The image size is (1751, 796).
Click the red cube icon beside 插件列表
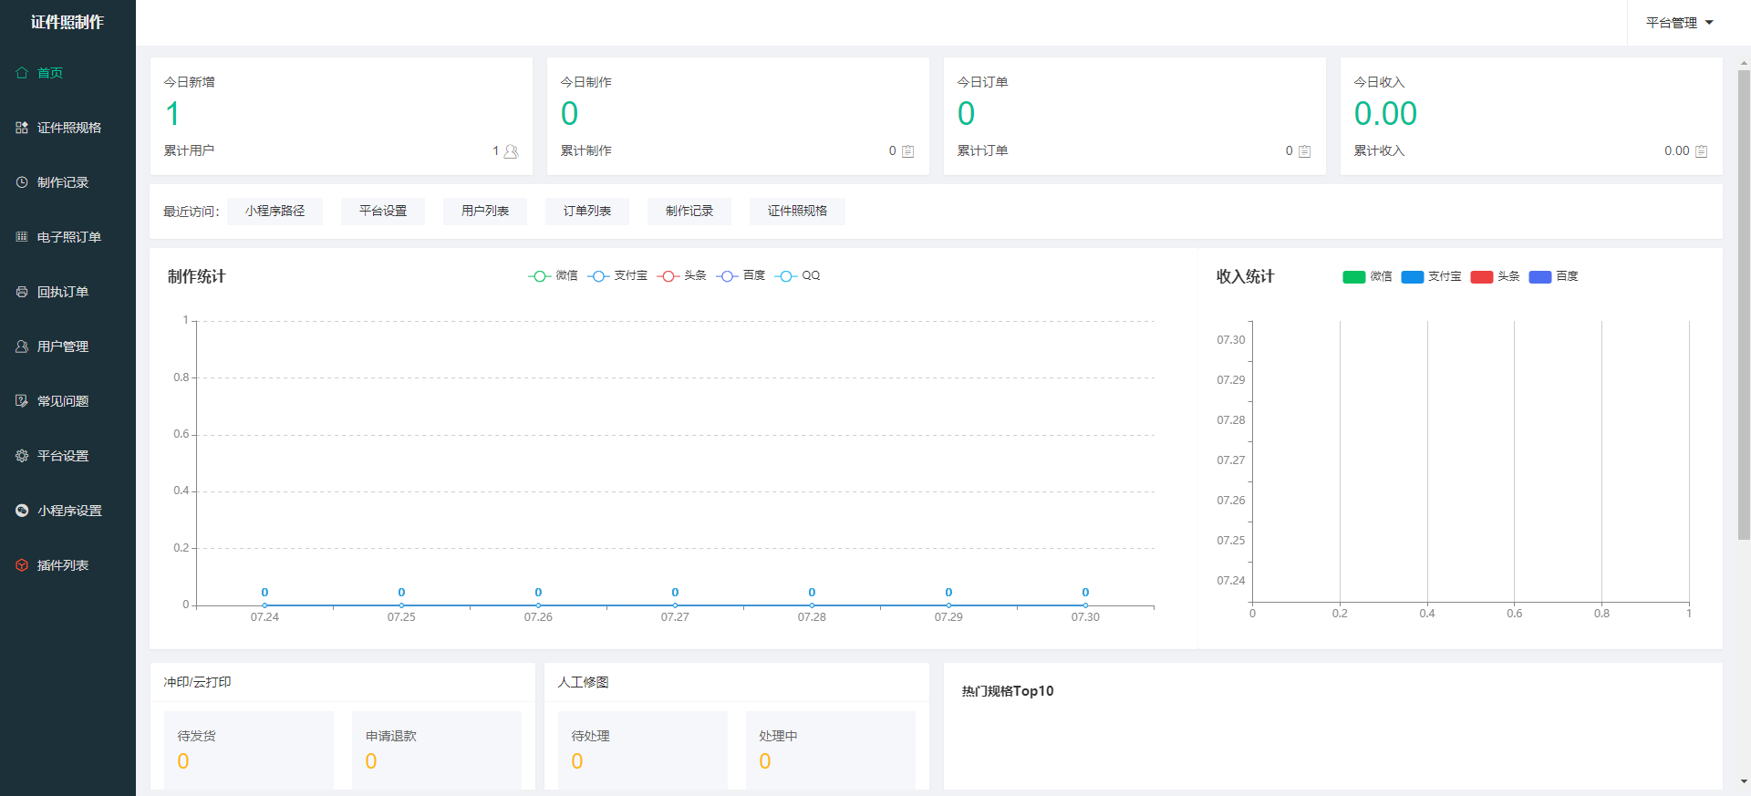click(x=22, y=565)
